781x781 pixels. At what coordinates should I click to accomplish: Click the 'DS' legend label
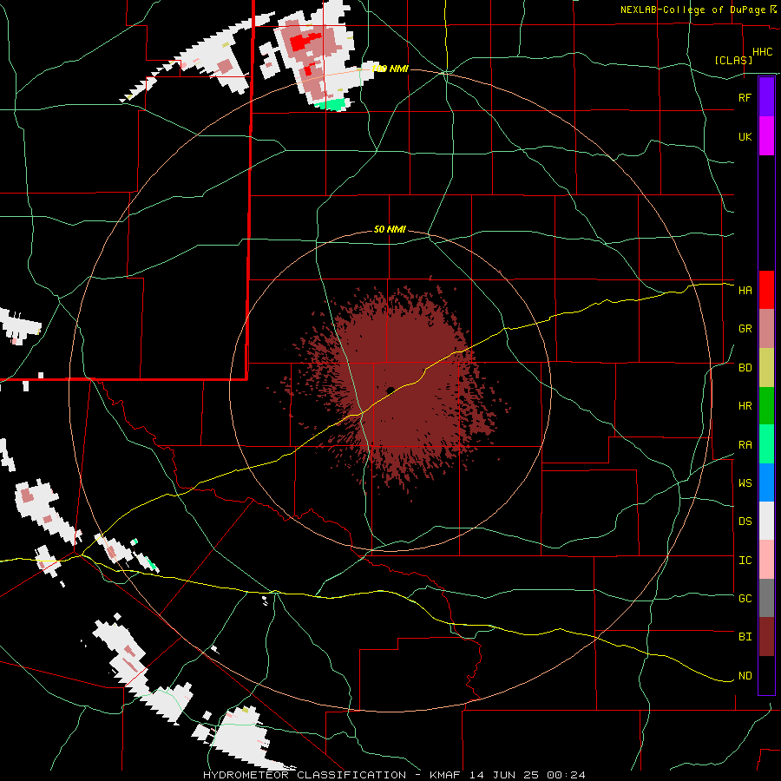745,522
